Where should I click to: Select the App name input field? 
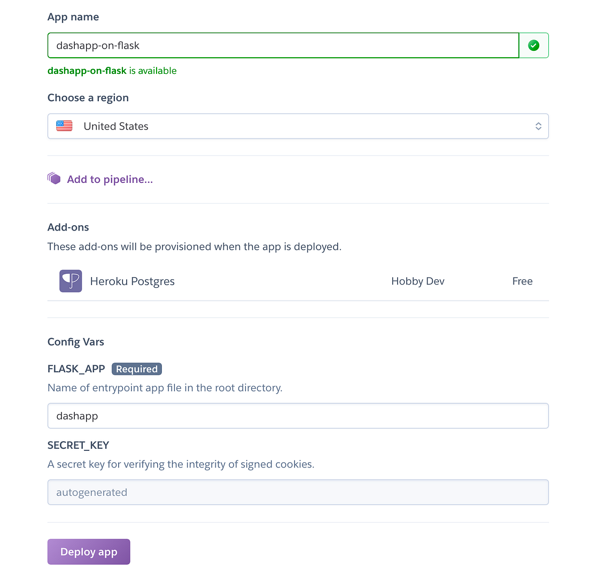(x=283, y=45)
